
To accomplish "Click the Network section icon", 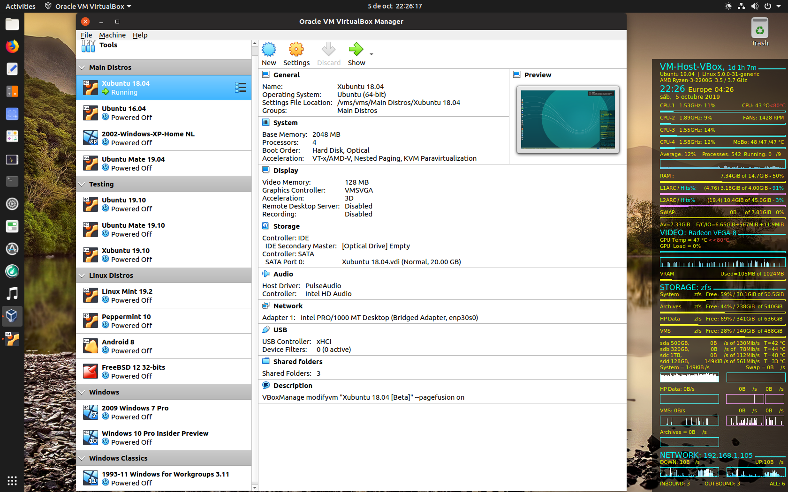I will 266,306.
